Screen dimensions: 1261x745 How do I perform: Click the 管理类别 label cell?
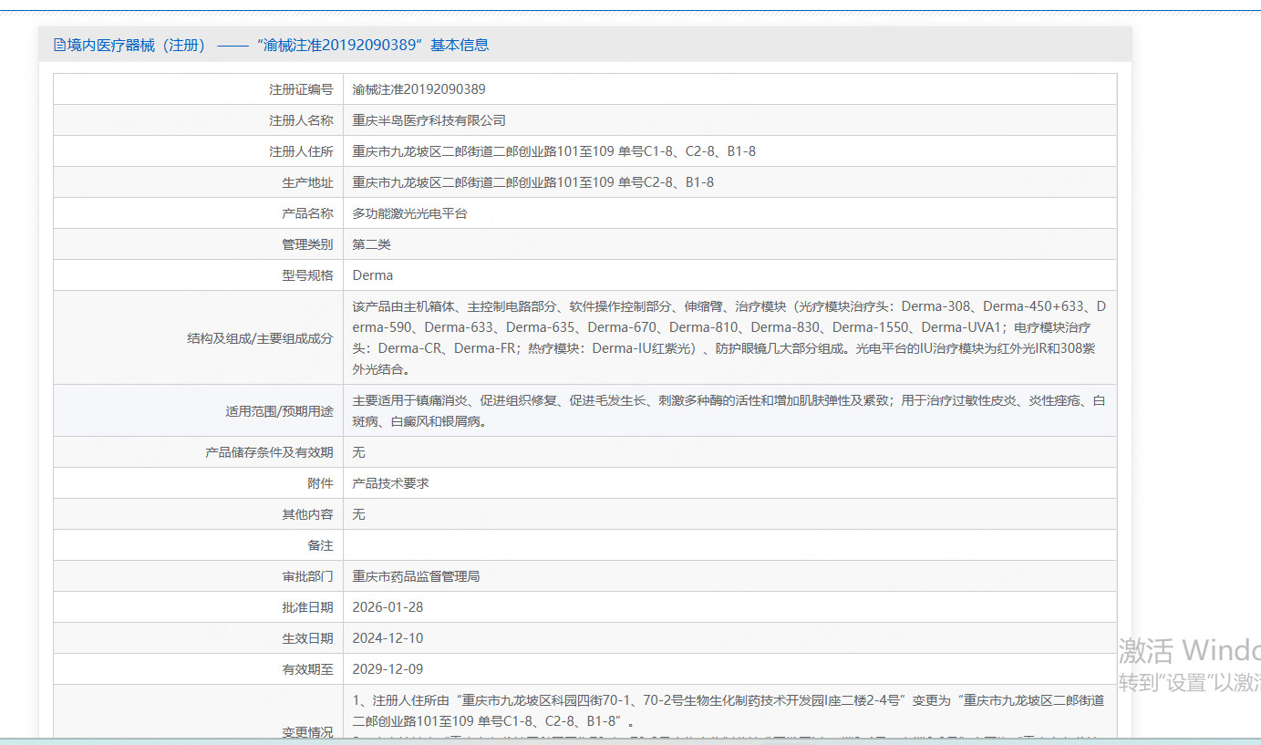pos(199,244)
